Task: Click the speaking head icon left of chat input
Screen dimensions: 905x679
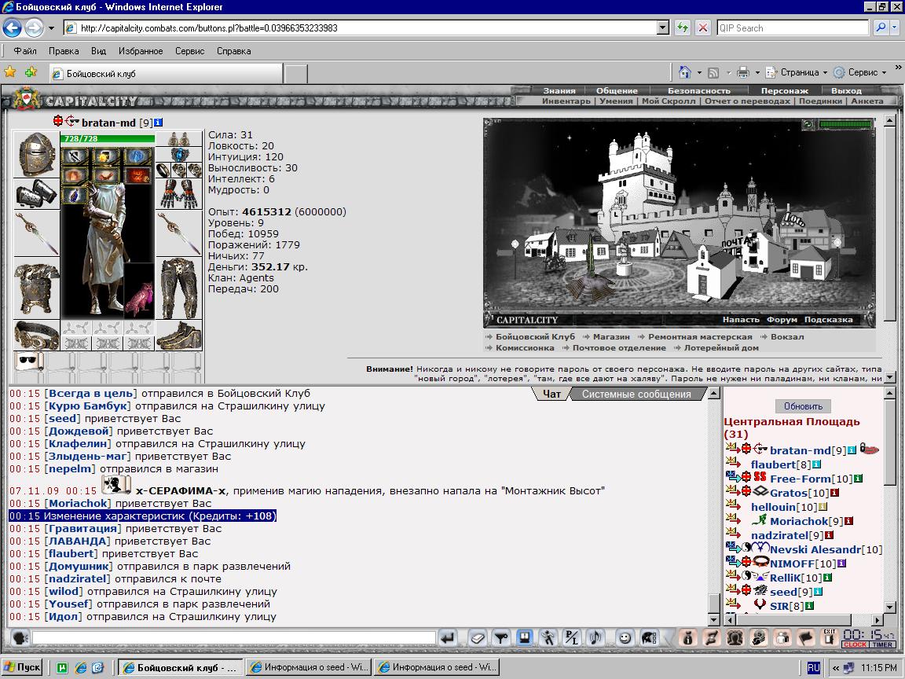Action: (x=20, y=637)
